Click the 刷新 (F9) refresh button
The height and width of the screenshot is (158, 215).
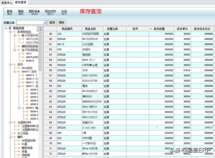(21, 13)
